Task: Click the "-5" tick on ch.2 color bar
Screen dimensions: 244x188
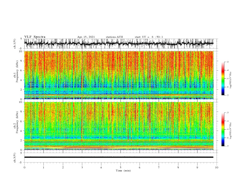Action: (x=227, y=129)
